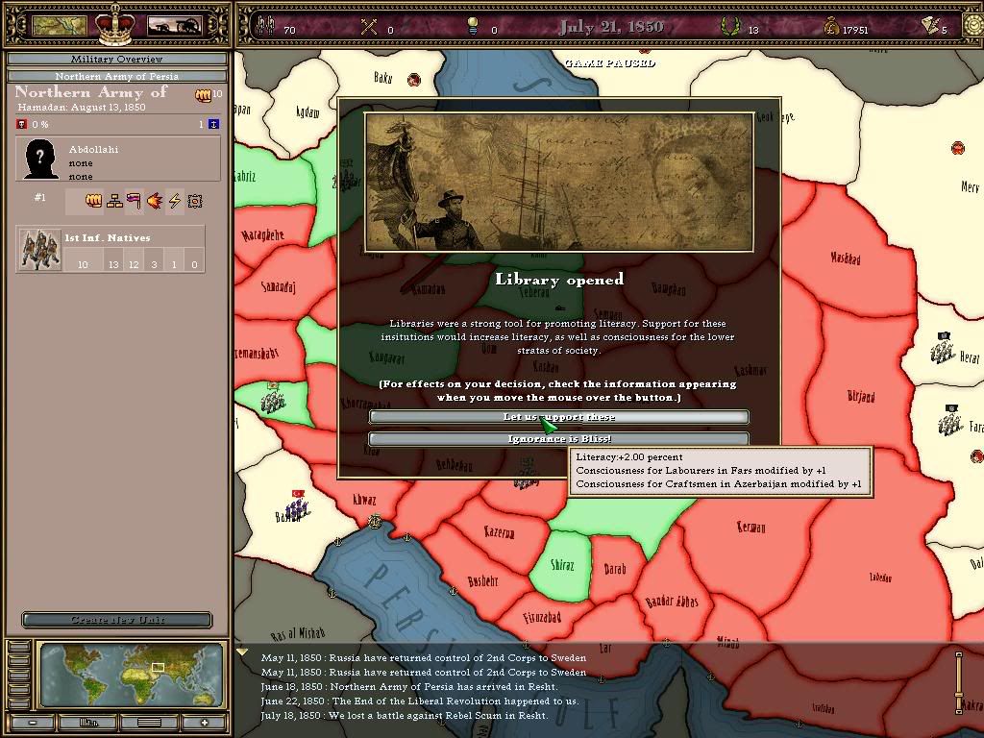984x738 pixels.
Task: Click the message log scrollbar
Action: (959, 684)
